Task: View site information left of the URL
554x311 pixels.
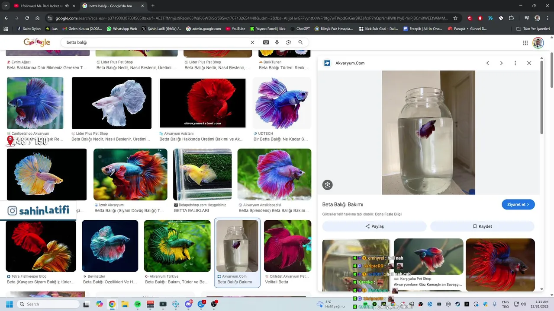Action: click(50, 18)
